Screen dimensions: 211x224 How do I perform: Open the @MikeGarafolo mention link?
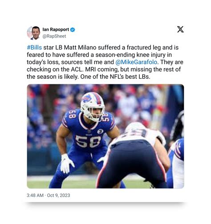[136, 62]
